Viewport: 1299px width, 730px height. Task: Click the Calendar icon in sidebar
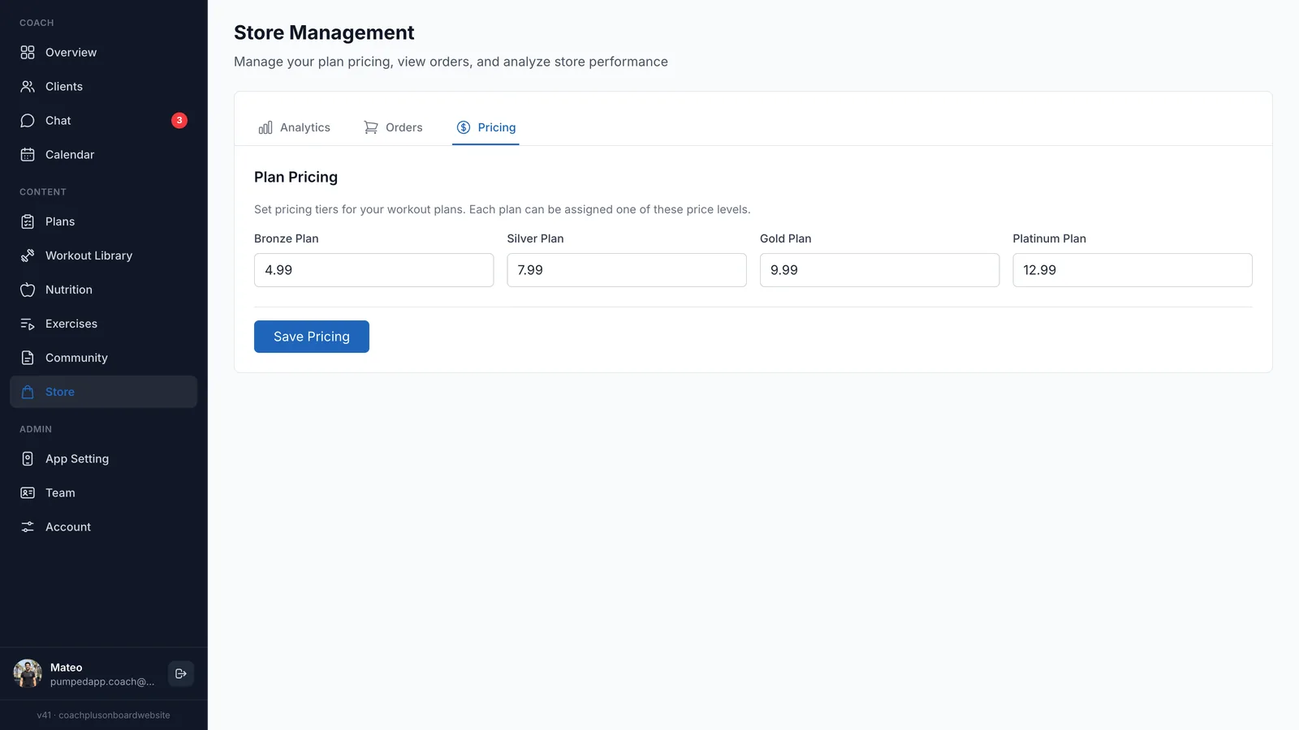point(28,155)
